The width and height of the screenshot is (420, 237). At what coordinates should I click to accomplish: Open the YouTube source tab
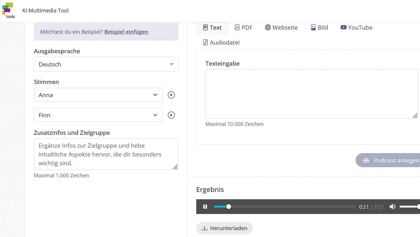pyautogui.click(x=356, y=28)
